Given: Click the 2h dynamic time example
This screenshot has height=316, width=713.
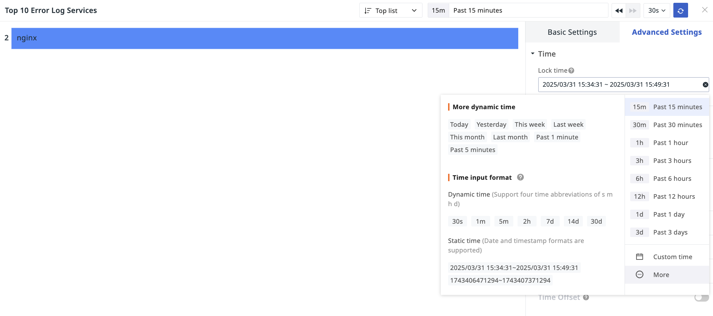Looking at the screenshot, I should point(527,221).
